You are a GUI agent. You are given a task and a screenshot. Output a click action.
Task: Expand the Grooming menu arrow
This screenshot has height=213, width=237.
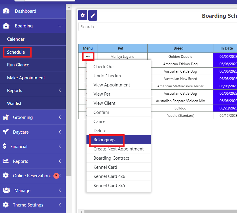pos(60,117)
